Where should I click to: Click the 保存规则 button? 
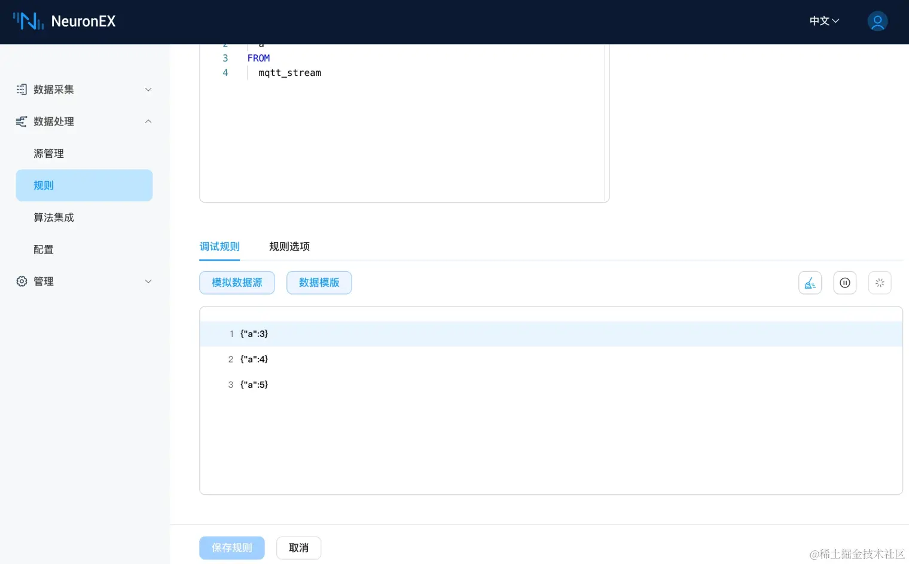232,548
